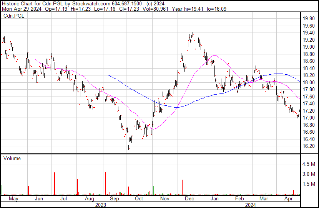
Task: Click the May month label
Action: click(13, 199)
